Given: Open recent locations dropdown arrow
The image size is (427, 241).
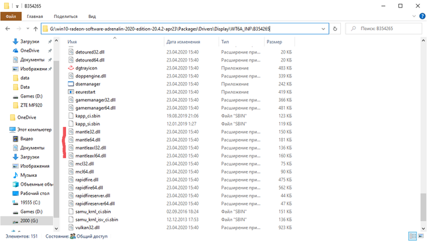Looking at the screenshot, I should 28,29.
